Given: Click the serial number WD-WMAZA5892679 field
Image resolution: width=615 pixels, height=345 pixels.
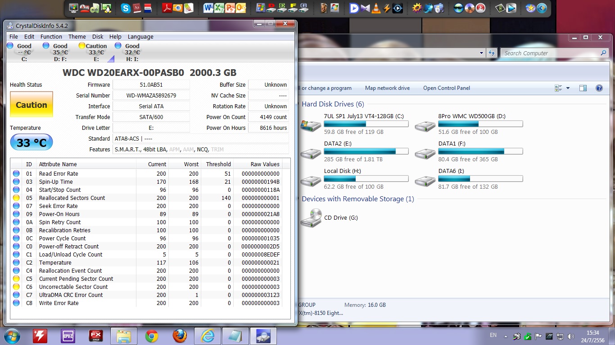Looking at the screenshot, I should (151, 96).
